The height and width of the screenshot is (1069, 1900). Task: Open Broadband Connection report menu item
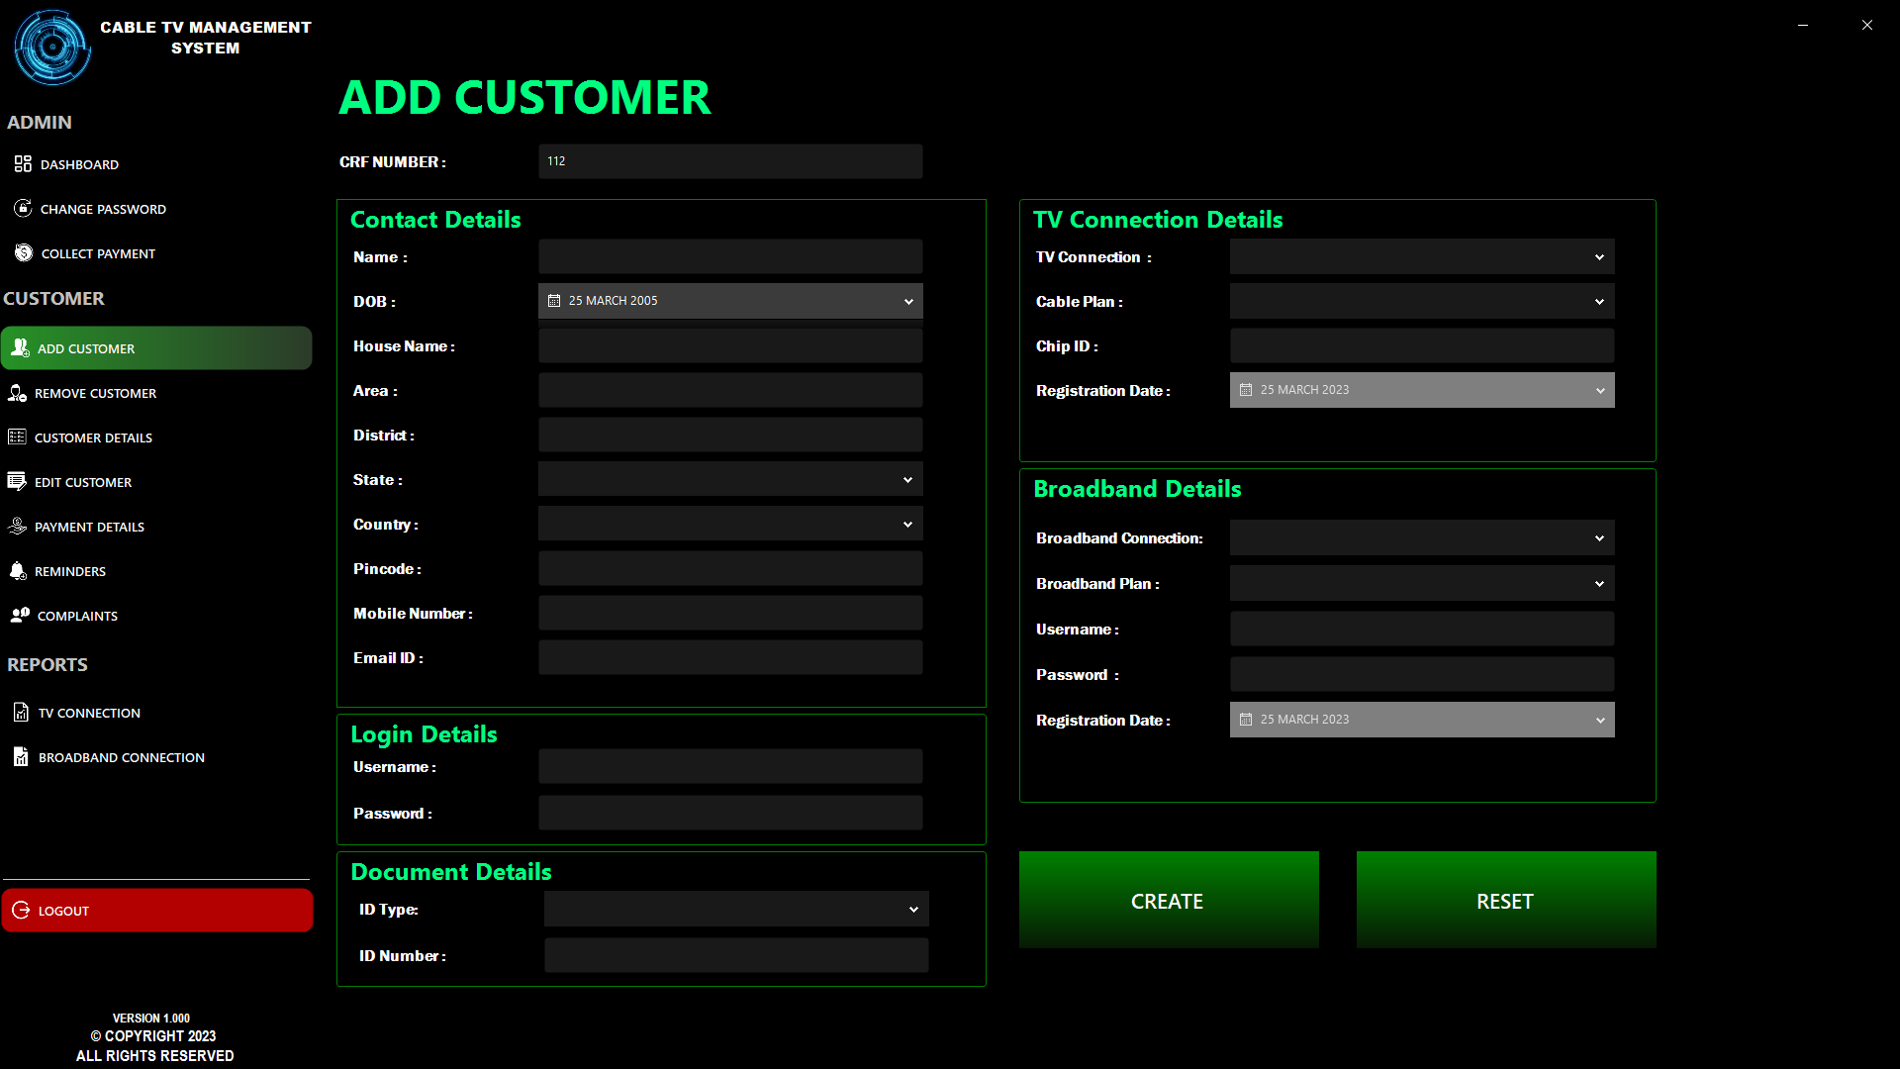point(121,757)
